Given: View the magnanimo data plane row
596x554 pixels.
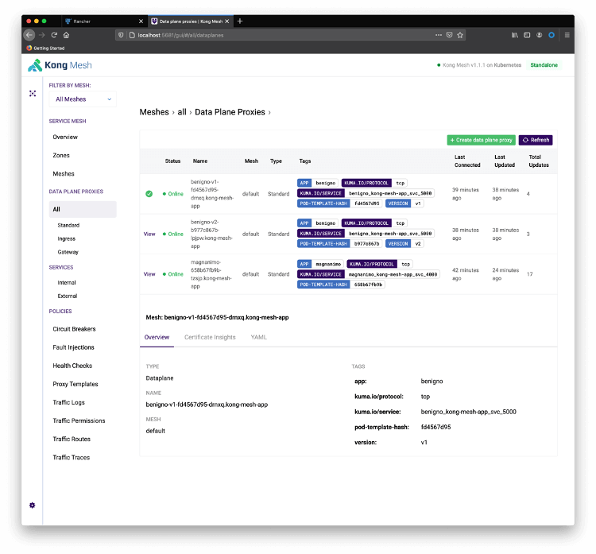Looking at the screenshot, I should tap(149, 274).
